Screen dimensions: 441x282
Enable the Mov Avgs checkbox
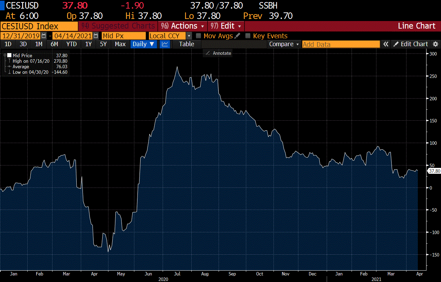[199, 36]
